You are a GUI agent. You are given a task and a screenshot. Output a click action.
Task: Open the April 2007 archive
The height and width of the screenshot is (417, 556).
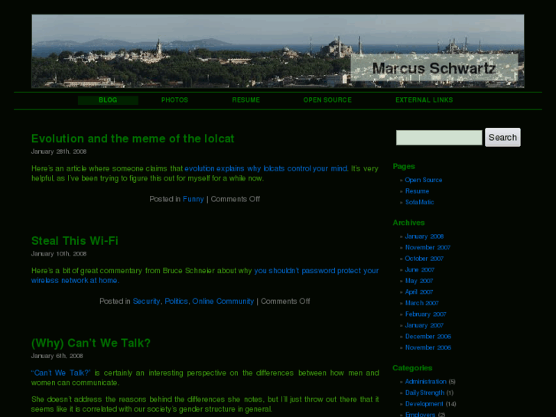(x=419, y=292)
